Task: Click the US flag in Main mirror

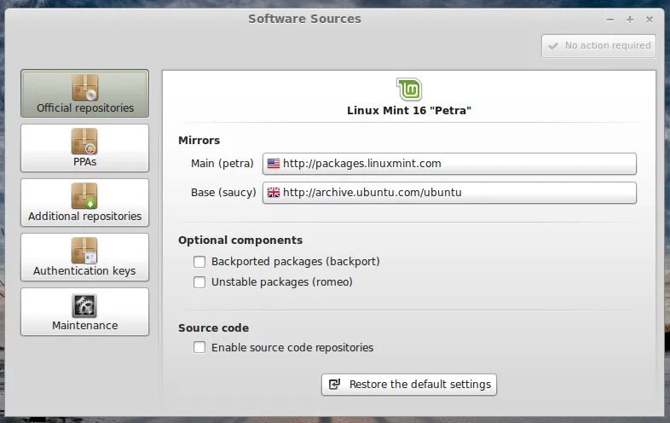Action: 274,164
